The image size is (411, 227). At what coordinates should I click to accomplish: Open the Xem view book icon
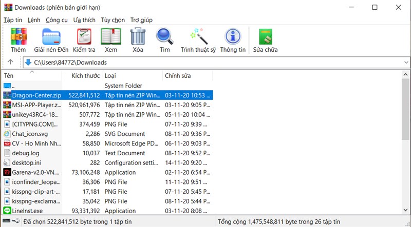tap(111, 36)
